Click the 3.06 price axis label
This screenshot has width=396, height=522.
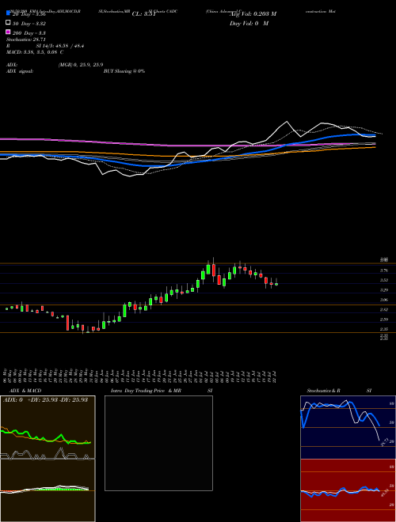384,300
